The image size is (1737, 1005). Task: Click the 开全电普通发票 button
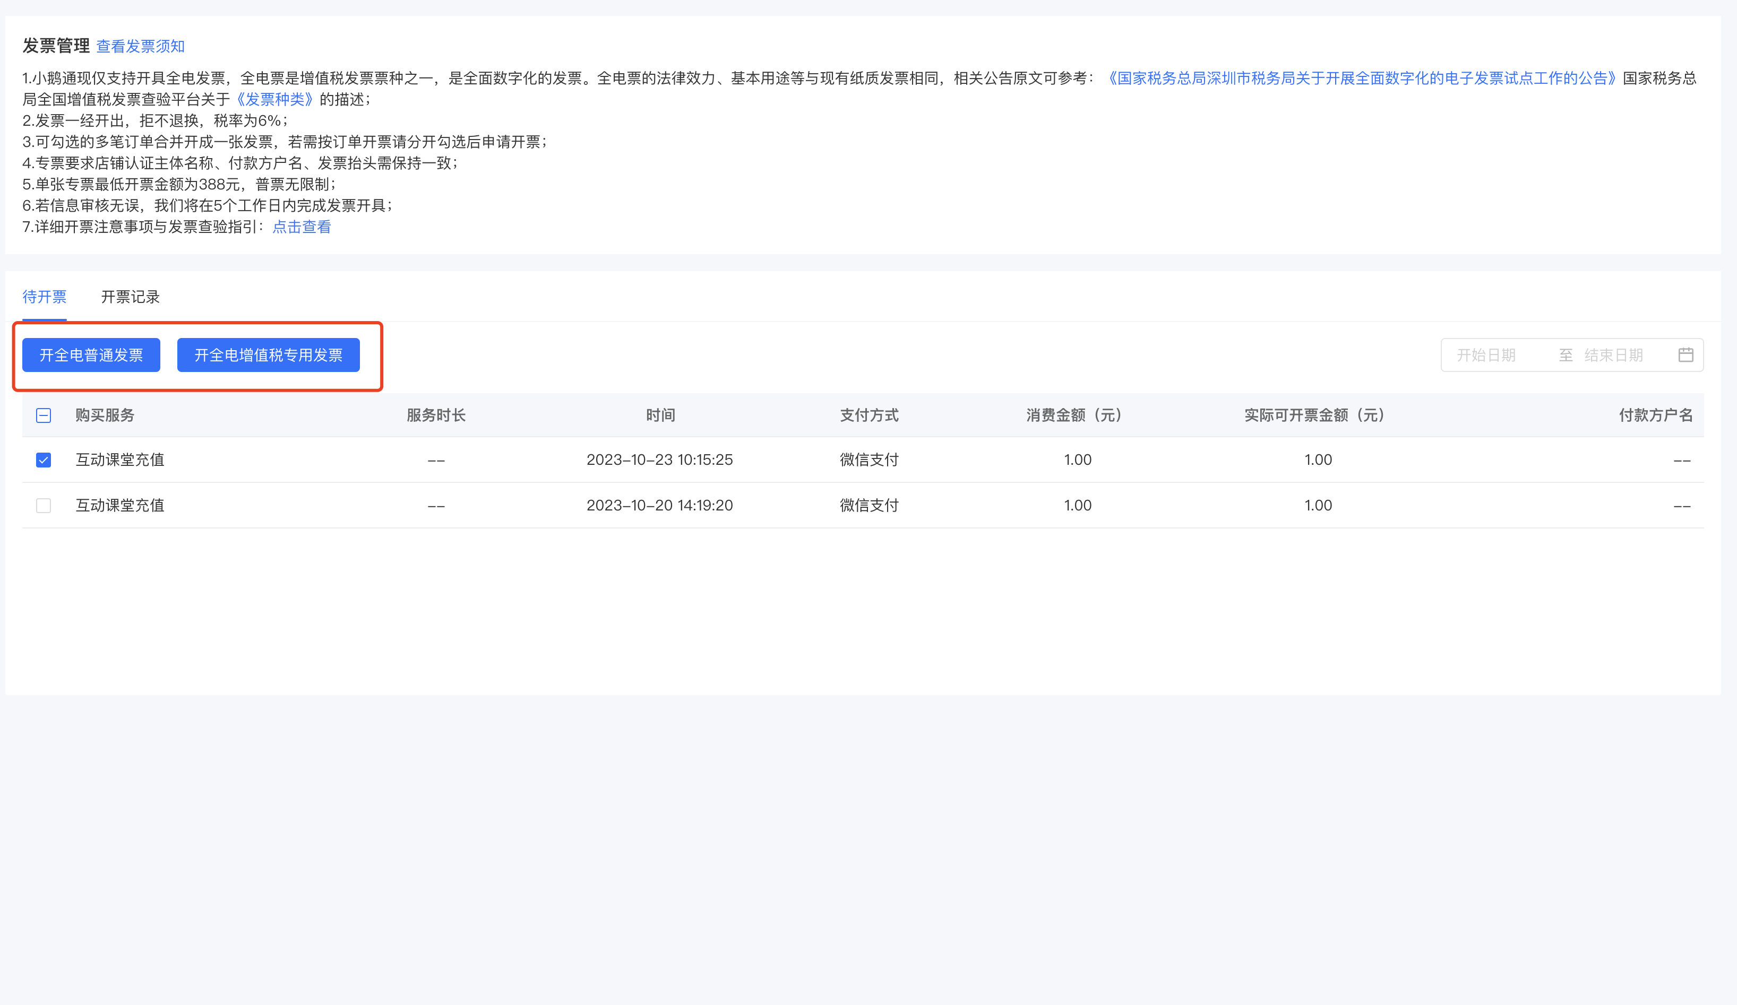coord(91,355)
